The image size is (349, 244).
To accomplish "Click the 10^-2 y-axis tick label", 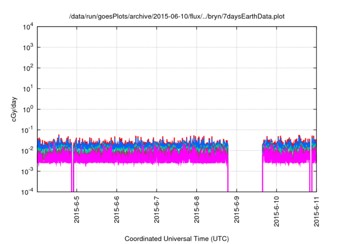I will coord(27,151).
